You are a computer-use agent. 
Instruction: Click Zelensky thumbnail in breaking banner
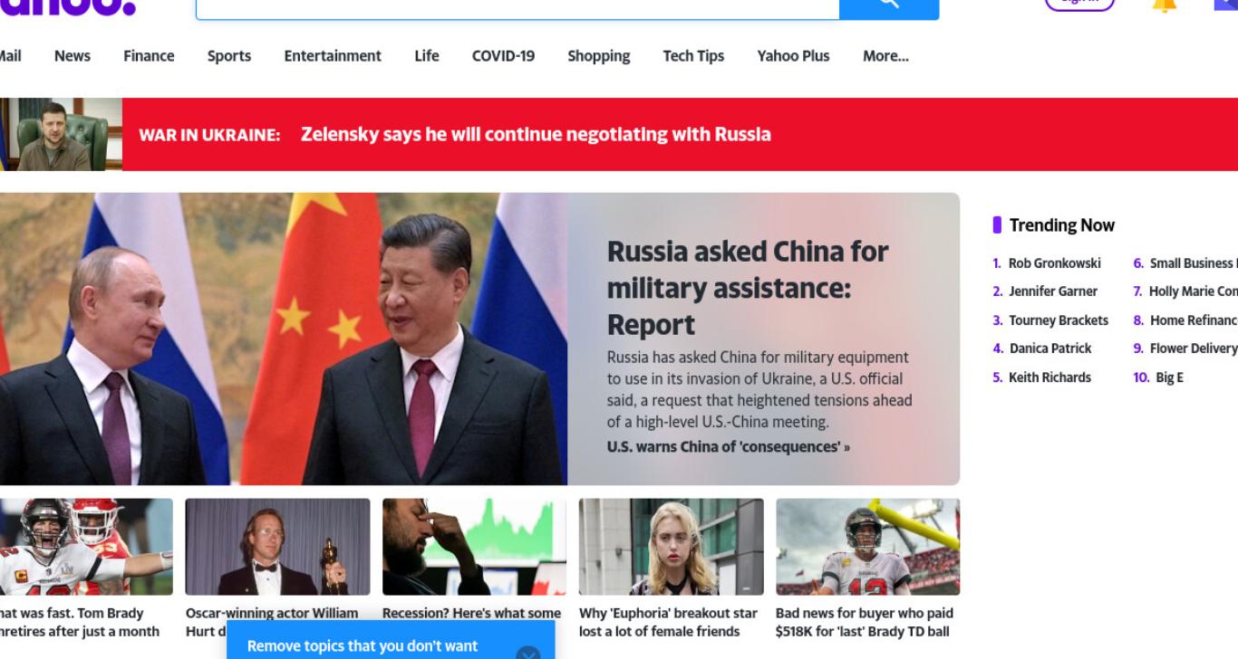pos(61,134)
